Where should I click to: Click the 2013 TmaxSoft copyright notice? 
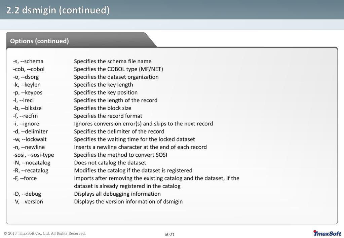(x=45, y=233)
